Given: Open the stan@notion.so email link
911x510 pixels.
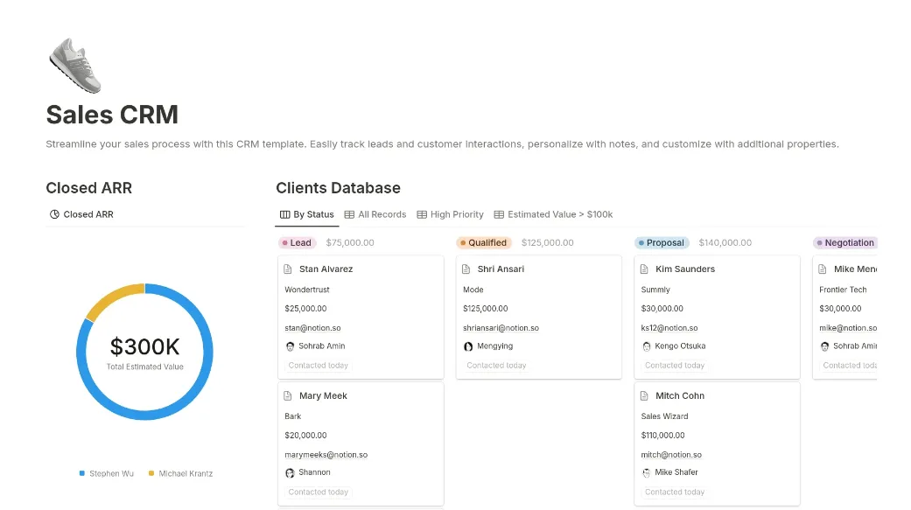Looking at the screenshot, I should coord(312,328).
